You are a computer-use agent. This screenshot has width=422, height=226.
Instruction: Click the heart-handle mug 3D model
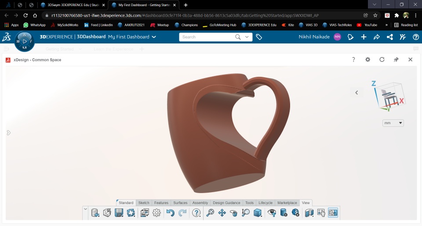pyautogui.click(x=229, y=133)
